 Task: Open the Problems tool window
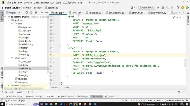click(x=83, y=97)
